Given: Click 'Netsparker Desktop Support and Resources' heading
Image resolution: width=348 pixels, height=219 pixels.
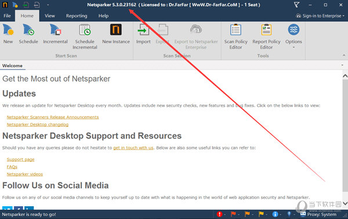Looking at the screenshot, I should (92, 136).
